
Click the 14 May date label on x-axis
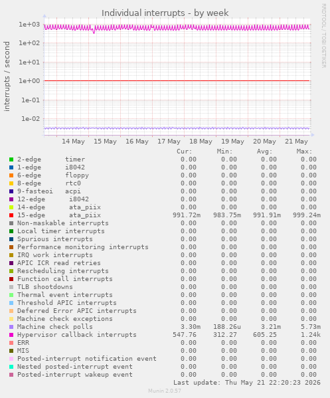(73, 142)
